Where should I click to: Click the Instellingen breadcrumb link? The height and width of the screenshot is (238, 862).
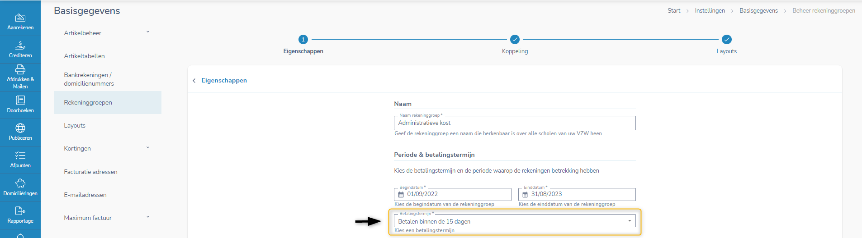click(x=710, y=11)
